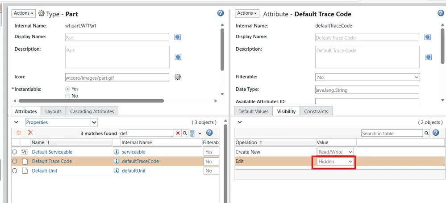Open Filterable Yes dropdown on Default Serviceable row

point(211,152)
